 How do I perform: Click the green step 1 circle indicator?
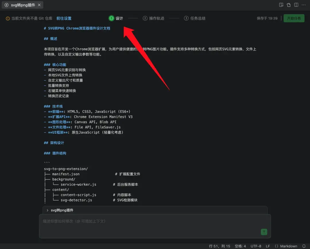tap(111, 18)
